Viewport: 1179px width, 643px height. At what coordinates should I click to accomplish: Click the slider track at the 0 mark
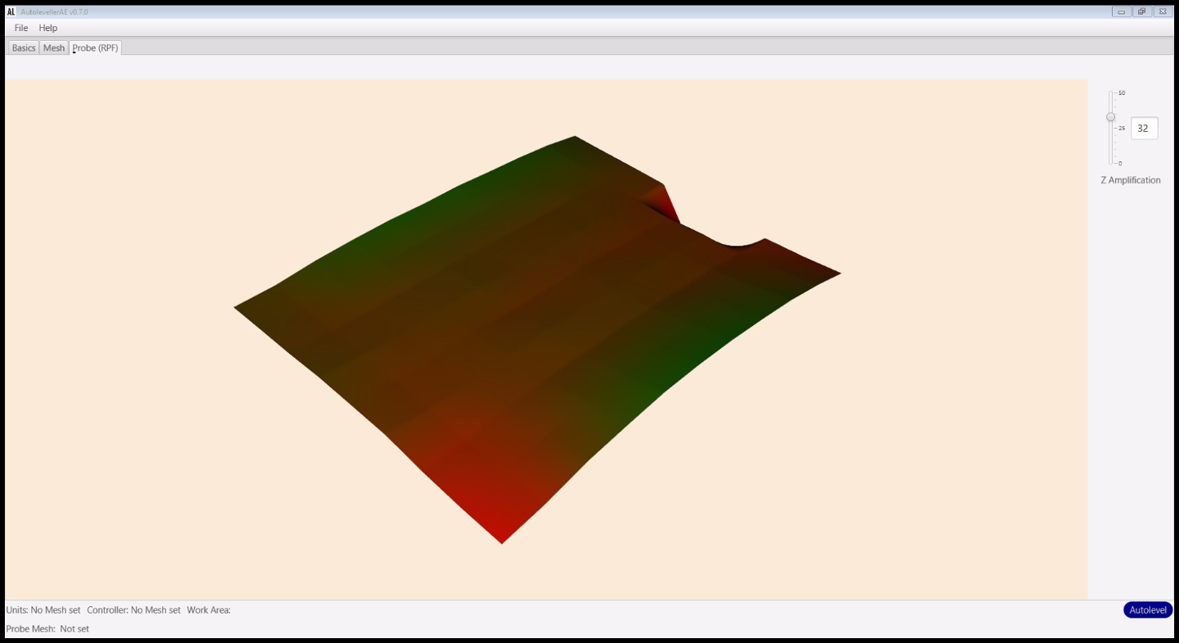(1111, 163)
